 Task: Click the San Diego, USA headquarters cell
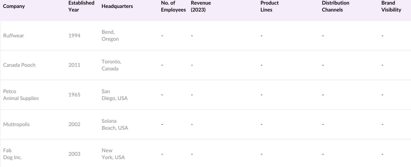click(x=114, y=95)
